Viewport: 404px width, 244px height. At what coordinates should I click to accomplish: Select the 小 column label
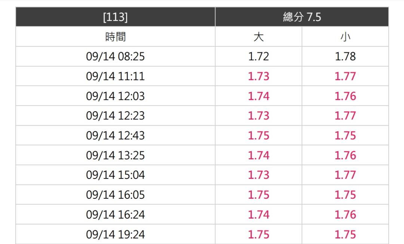tap(345, 37)
